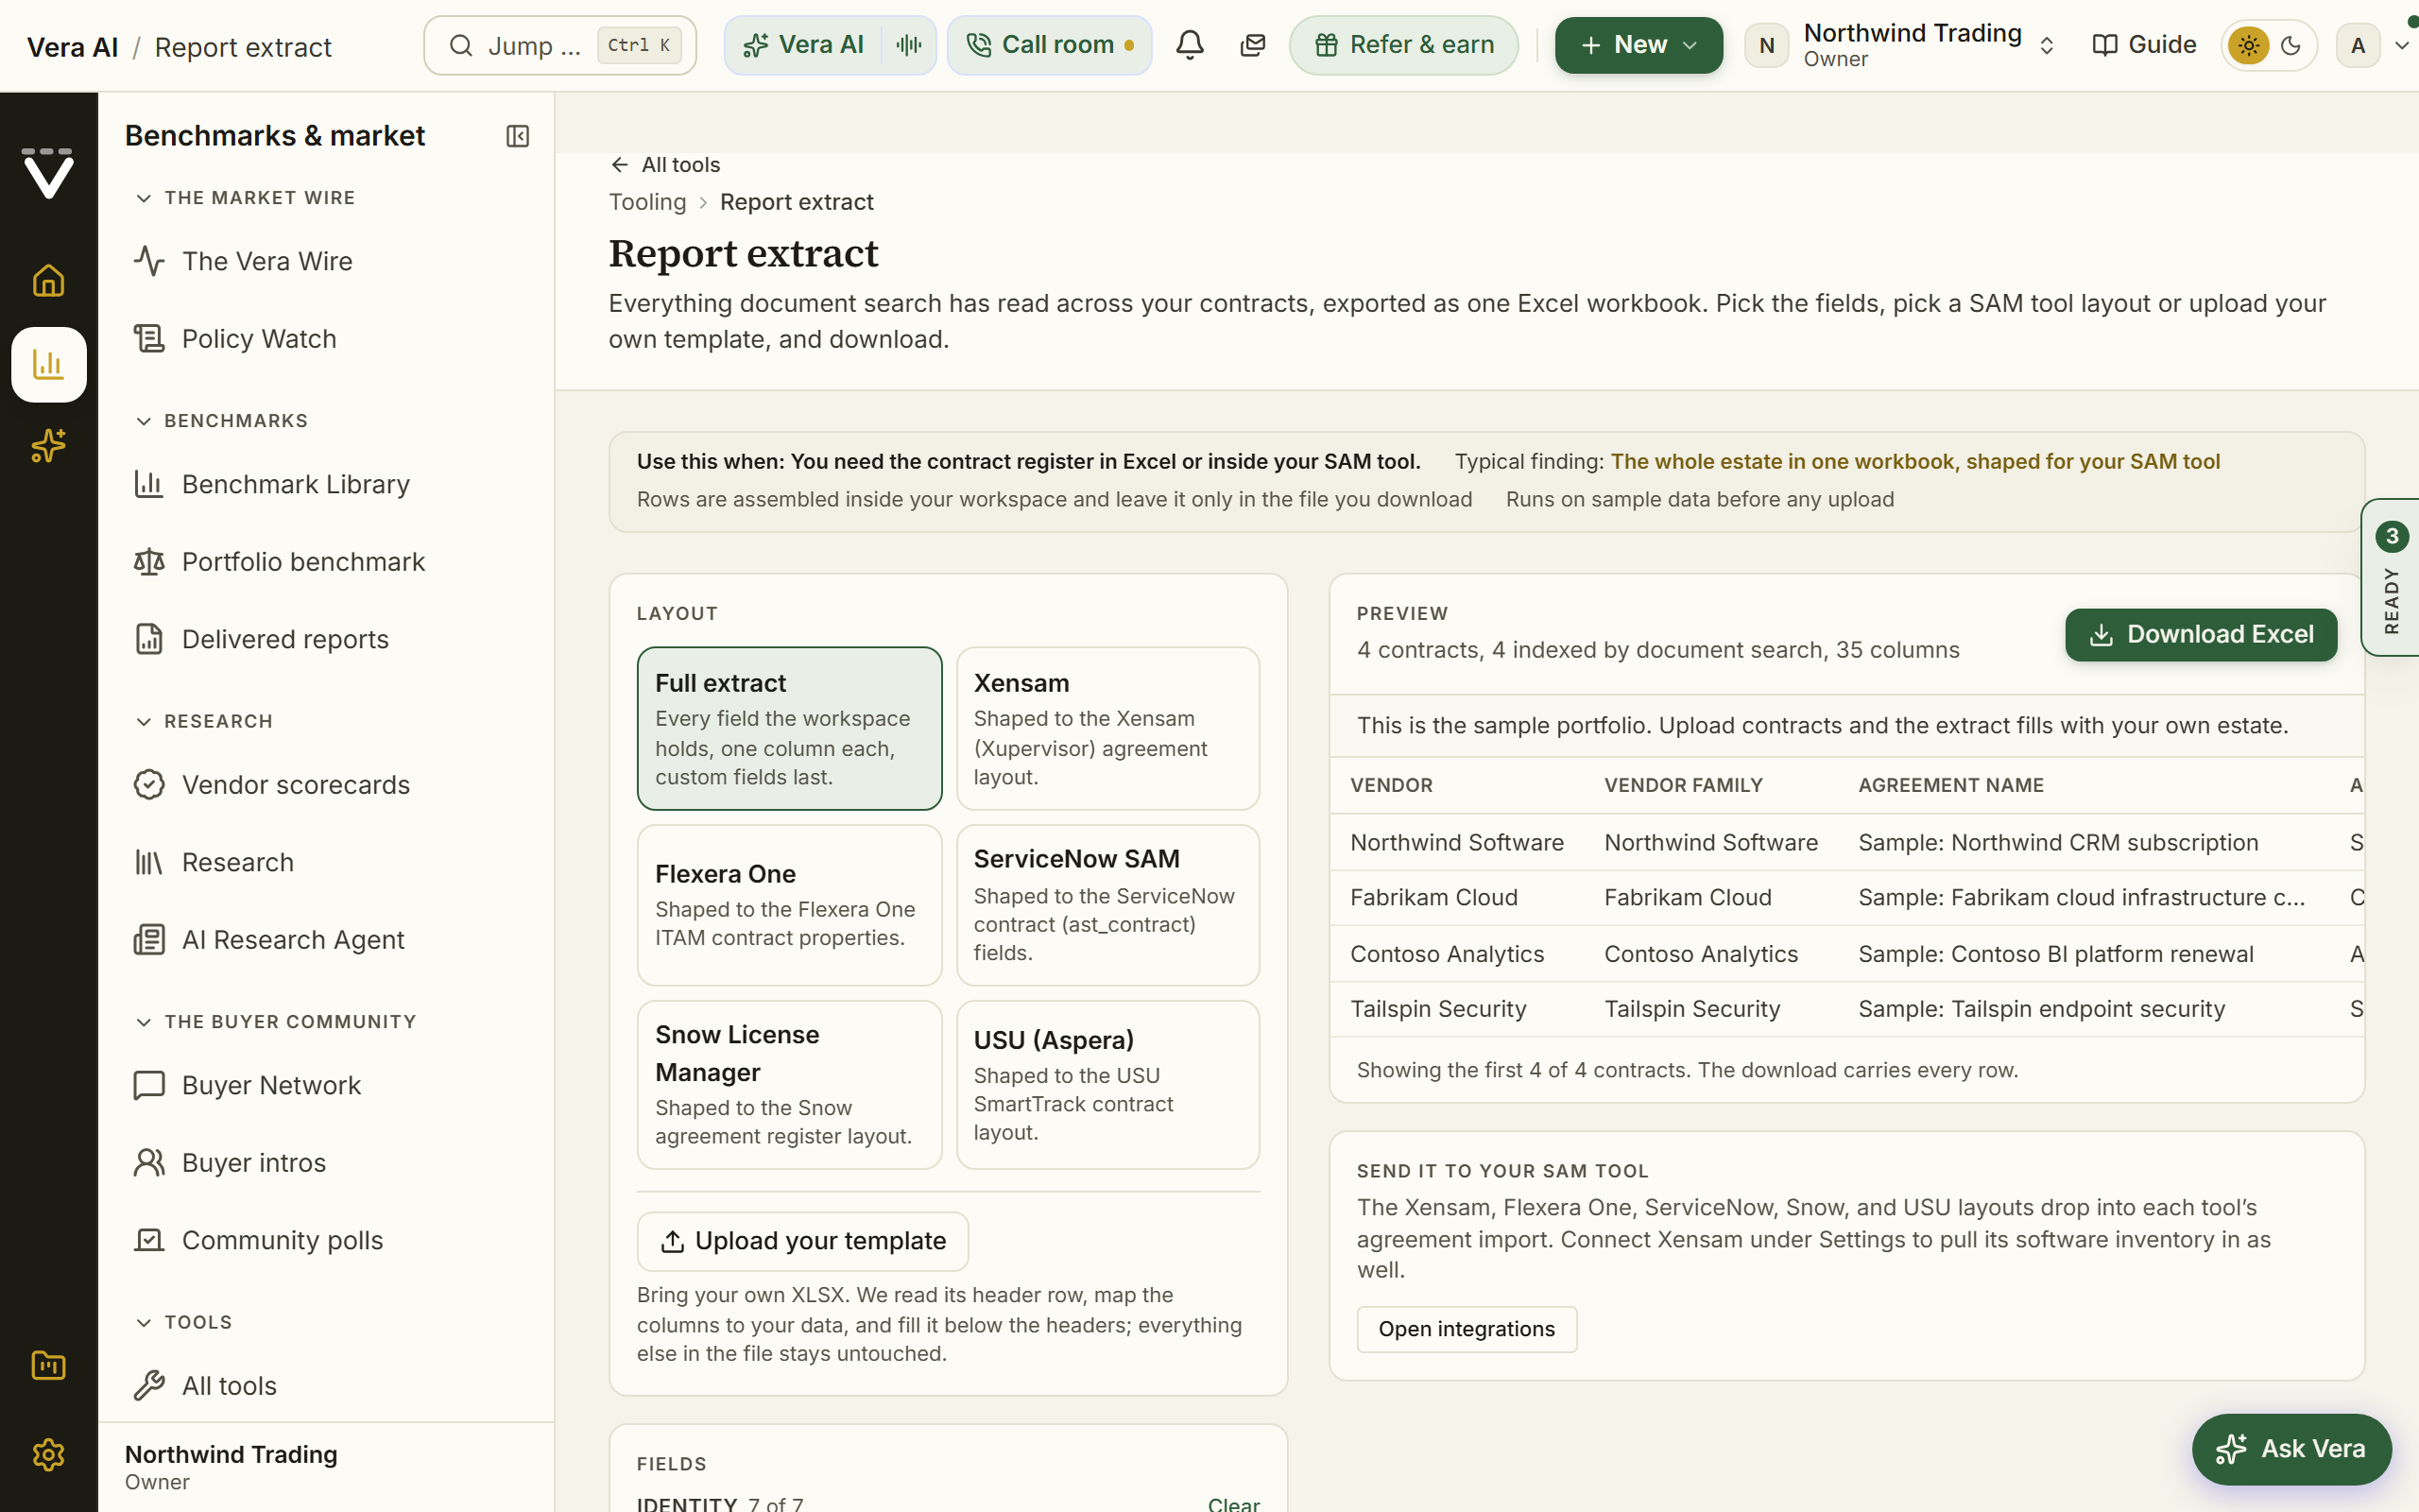The width and height of the screenshot is (2419, 1512).
Task: Select ServiceNow SAM layout
Action: (x=1107, y=905)
